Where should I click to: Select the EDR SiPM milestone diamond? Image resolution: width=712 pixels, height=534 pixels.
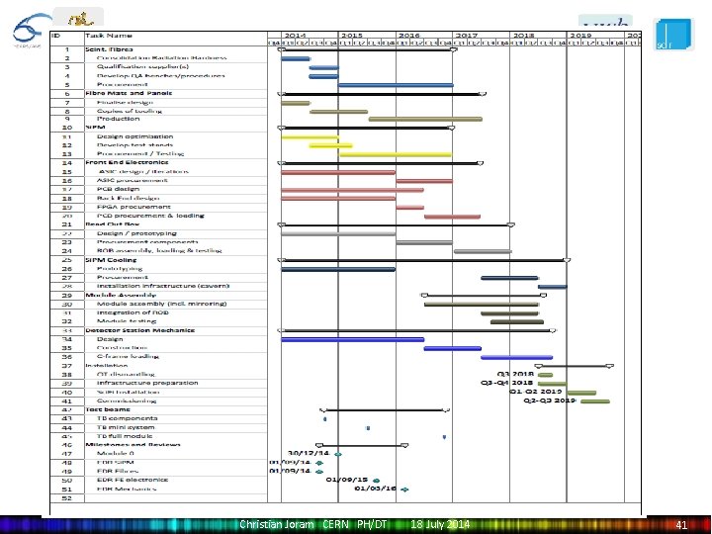319,463
